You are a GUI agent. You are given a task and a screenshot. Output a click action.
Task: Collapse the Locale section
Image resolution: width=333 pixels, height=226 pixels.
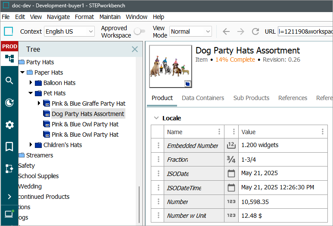coord(156,118)
